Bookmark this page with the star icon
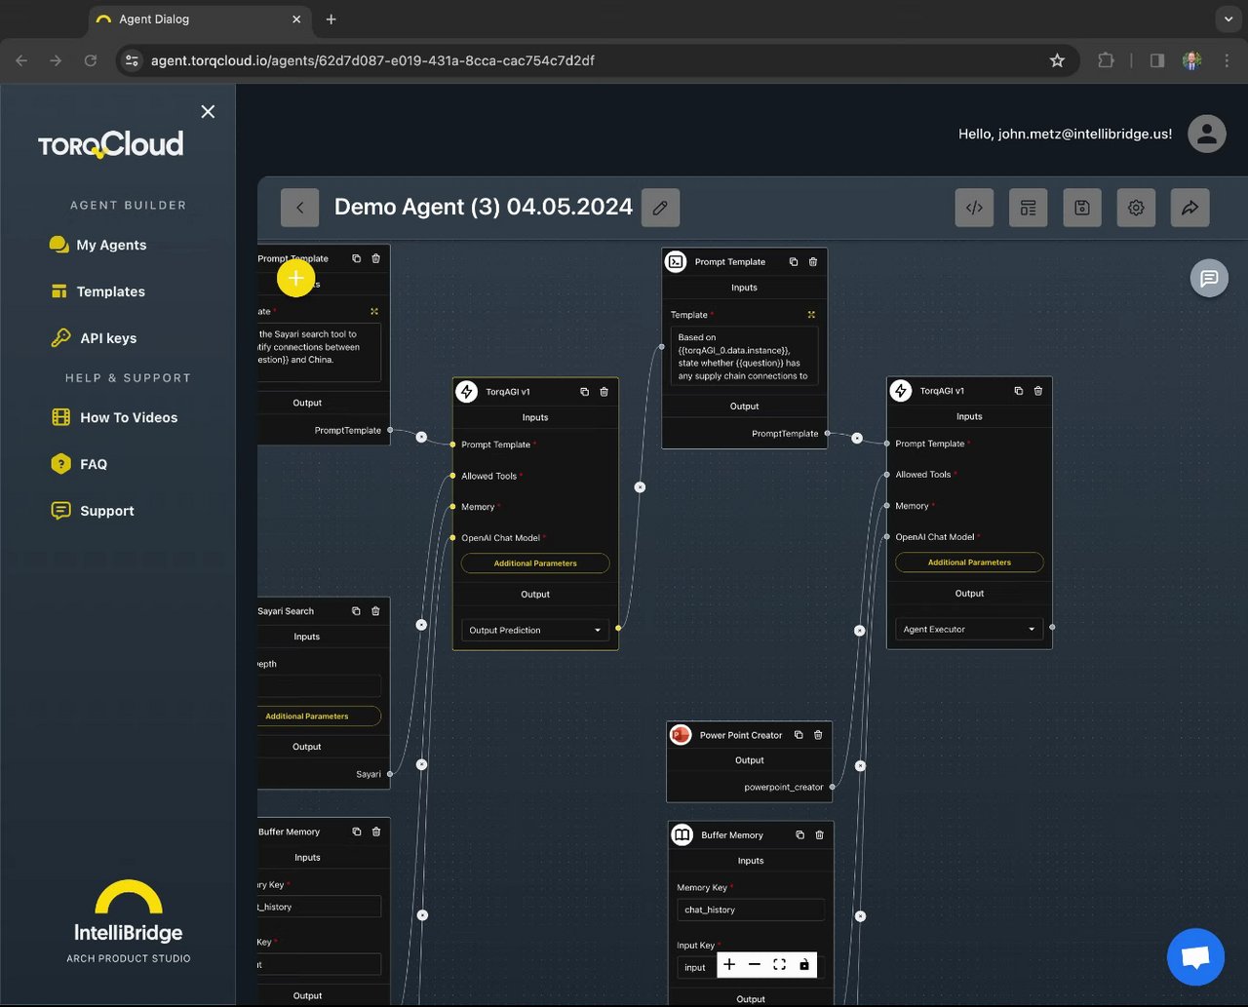The image size is (1248, 1007). (1057, 60)
